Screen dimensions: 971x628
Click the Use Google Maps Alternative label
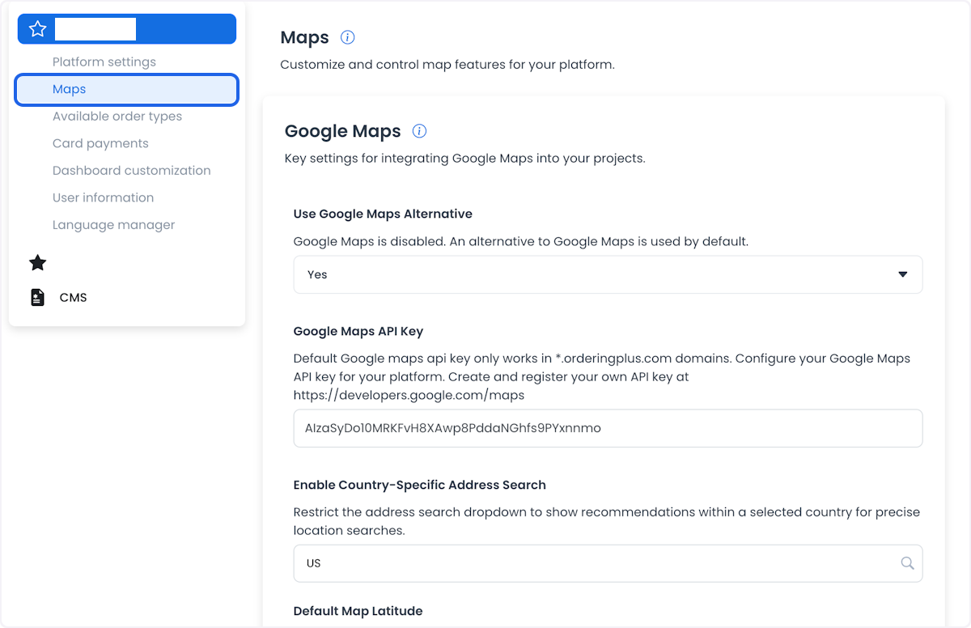[x=383, y=214]
